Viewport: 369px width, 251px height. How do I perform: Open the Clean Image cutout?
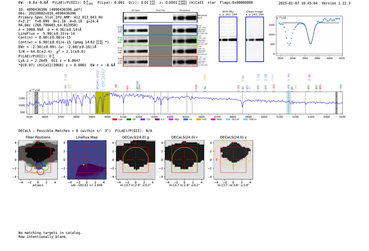coord(255,39)
